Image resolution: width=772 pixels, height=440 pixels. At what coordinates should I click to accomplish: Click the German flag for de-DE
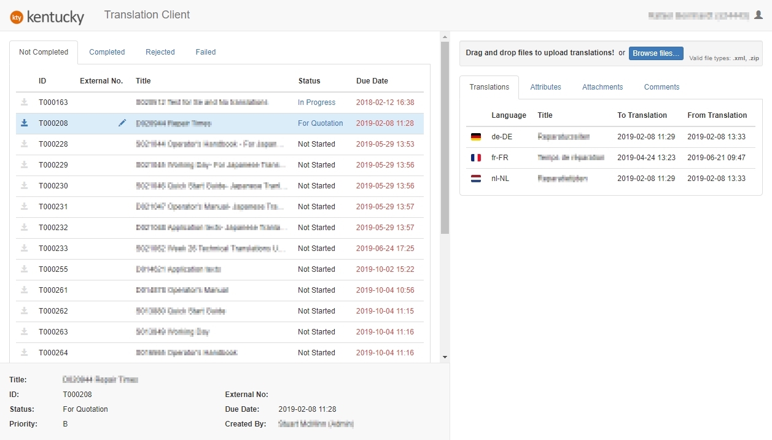click(x=475, y=137)
